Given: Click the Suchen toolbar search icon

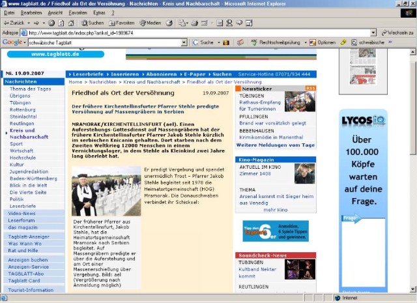Looking at the screenshot, I should click(x=93, y=23).
